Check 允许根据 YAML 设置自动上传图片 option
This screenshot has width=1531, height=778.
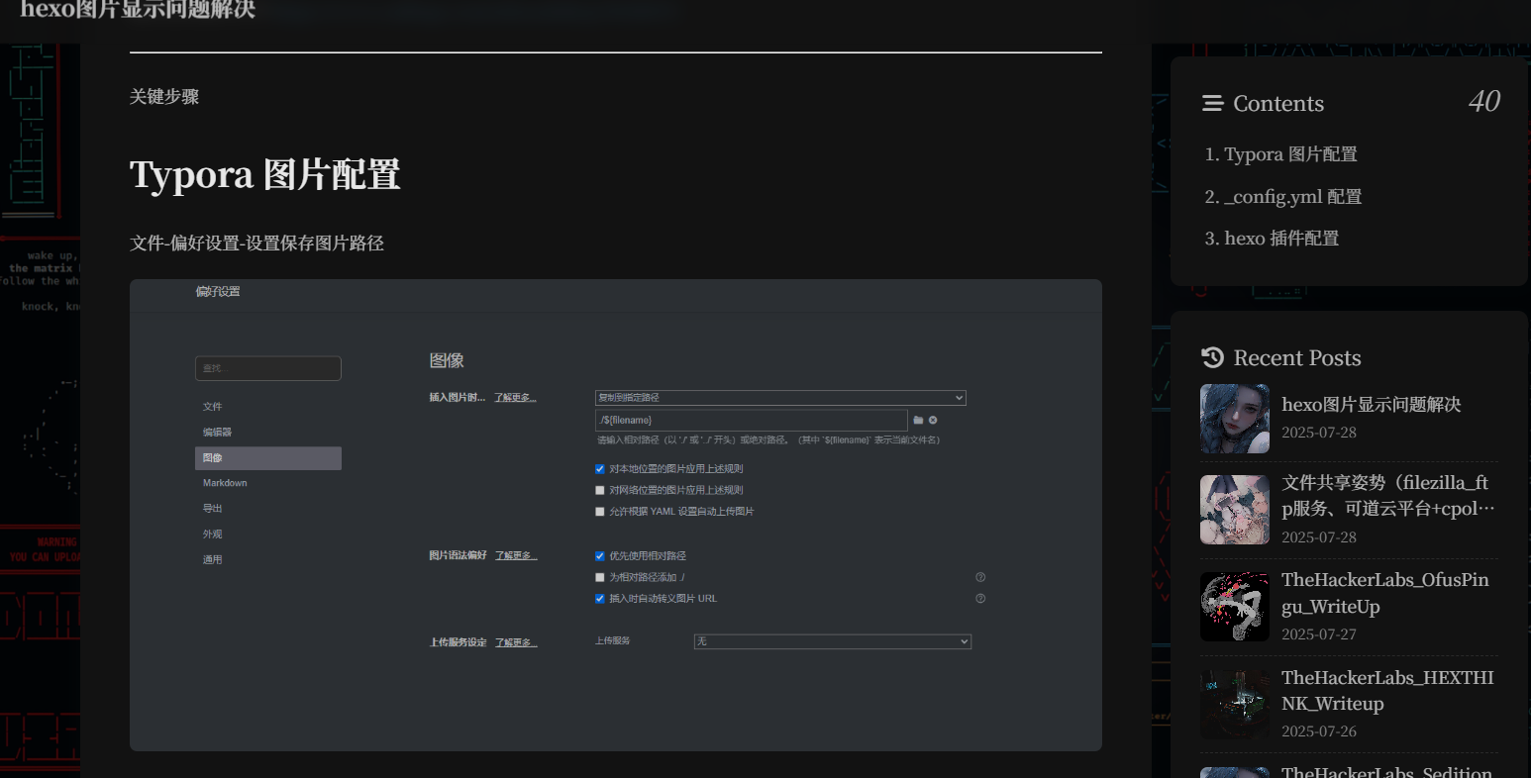point(600,512)
